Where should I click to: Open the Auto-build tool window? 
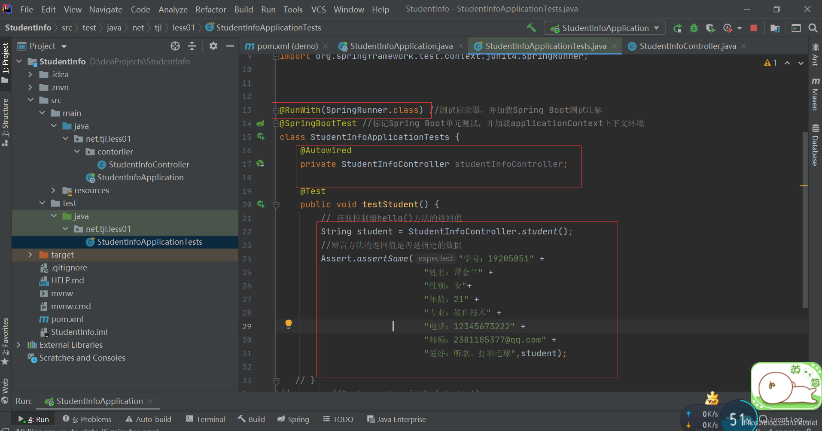[149, 419]
